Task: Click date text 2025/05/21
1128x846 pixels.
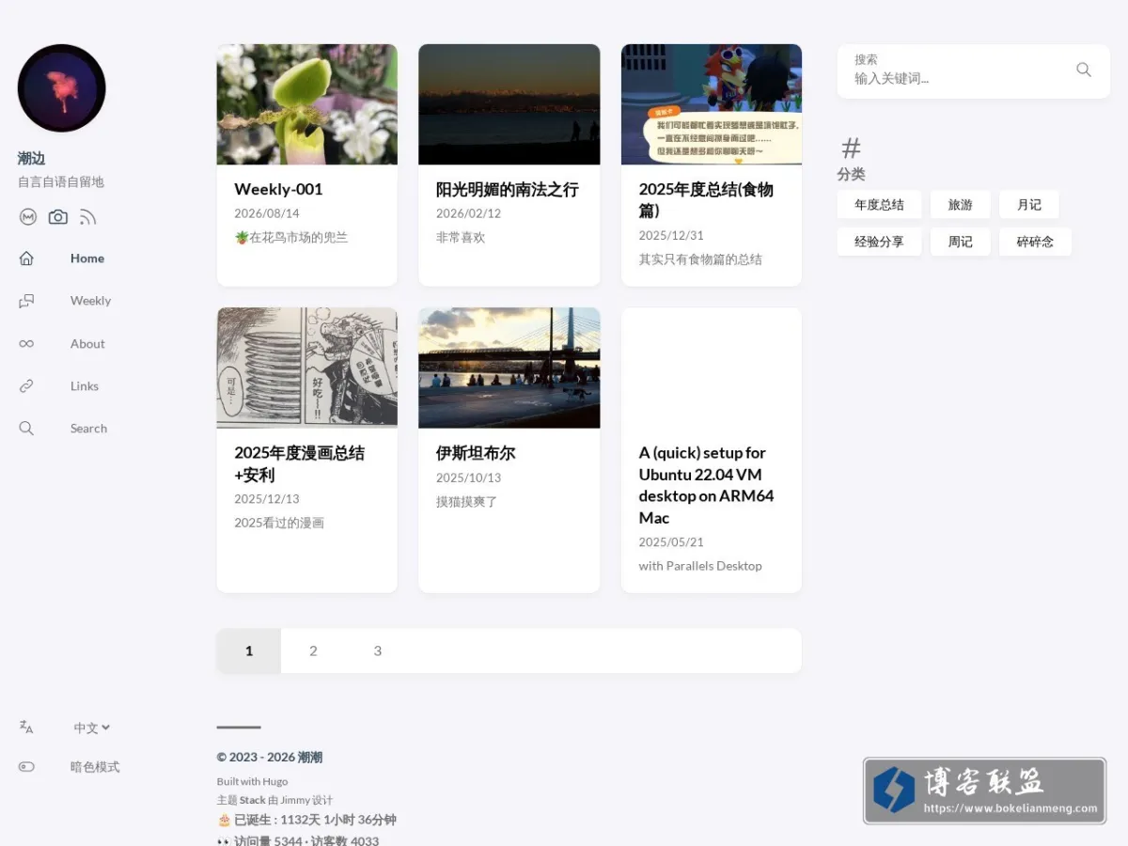Action: (671, 542)
